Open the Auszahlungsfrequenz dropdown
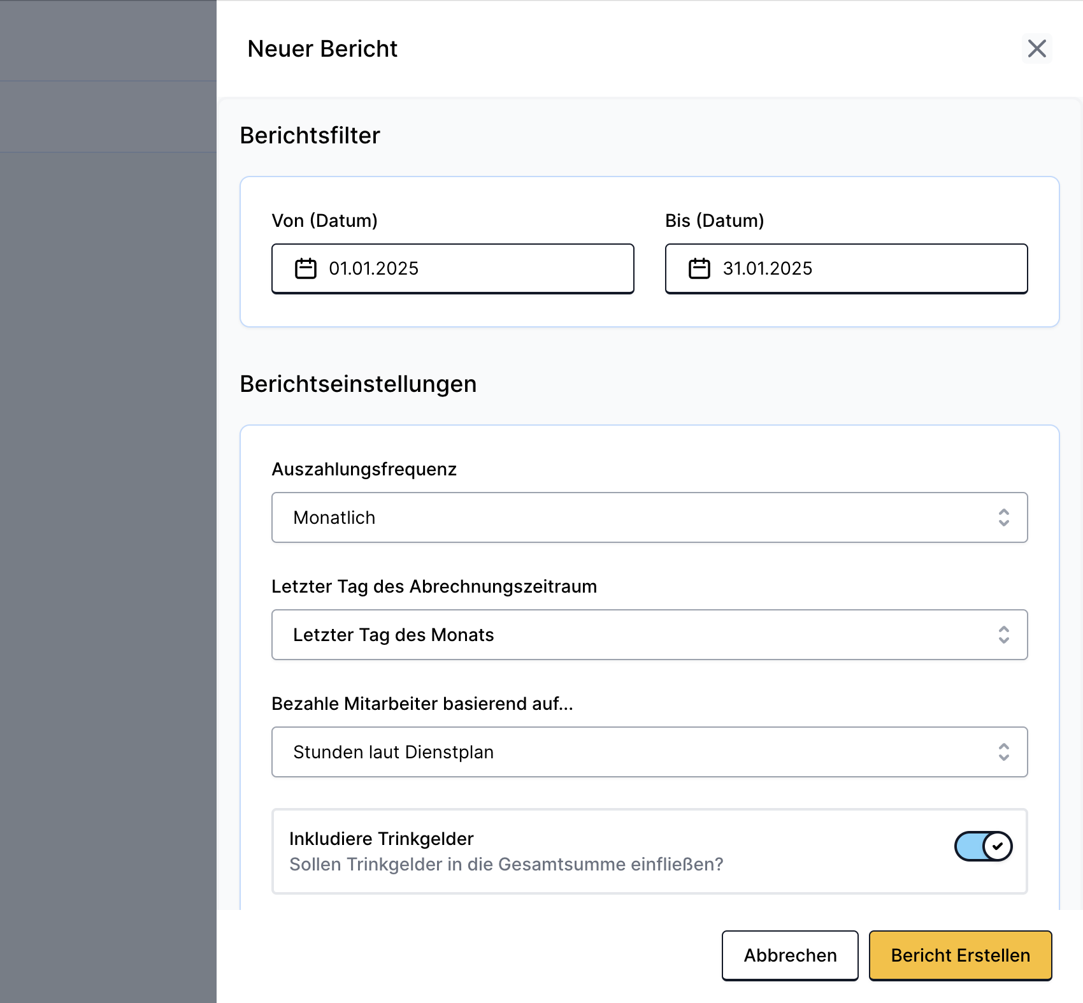The image size is (1083, 1003). click(x=650, y=517)
